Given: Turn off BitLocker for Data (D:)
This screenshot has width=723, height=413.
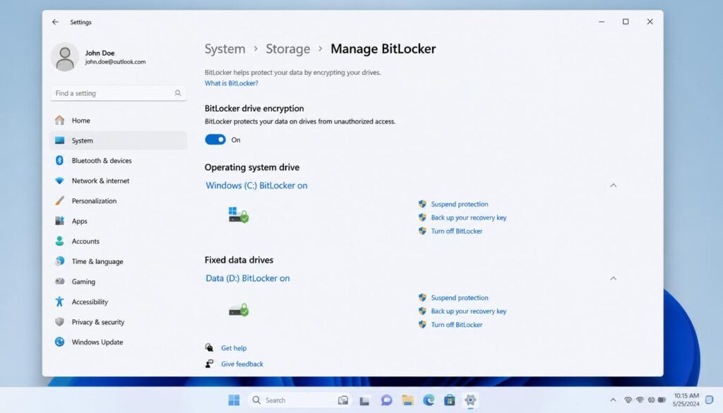Looking at the screenshot, I should pos(457,325).
